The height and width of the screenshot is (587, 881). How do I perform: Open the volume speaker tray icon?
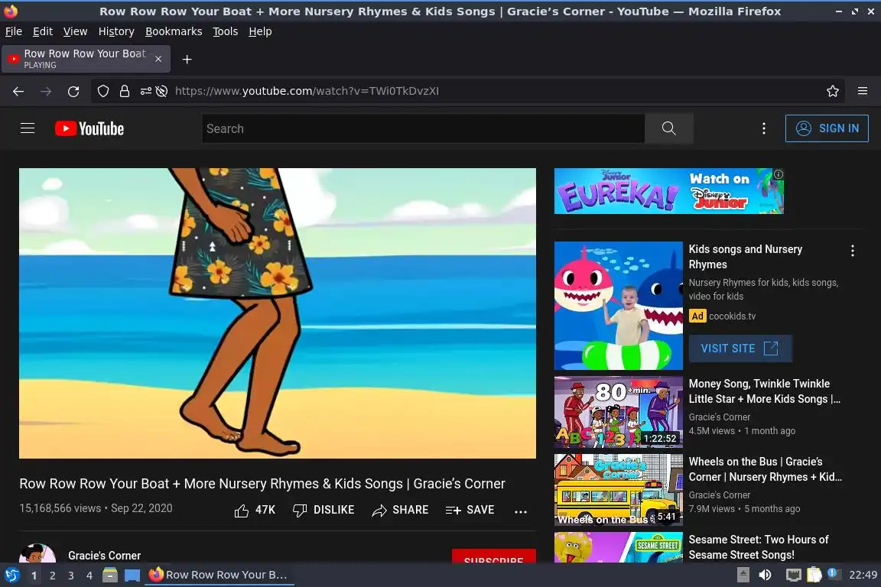765,575
